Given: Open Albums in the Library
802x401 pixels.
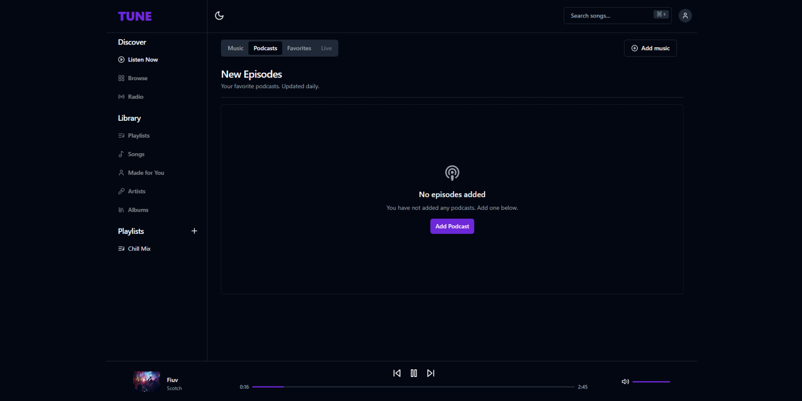Looking at the screenshot, I should pyautogui.click(x=138, y=210).
